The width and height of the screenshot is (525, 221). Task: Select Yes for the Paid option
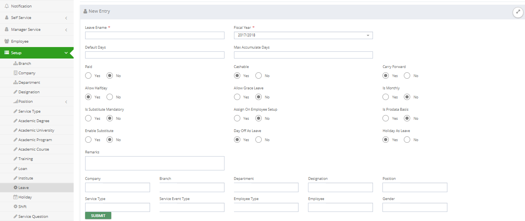click(88, 76)
